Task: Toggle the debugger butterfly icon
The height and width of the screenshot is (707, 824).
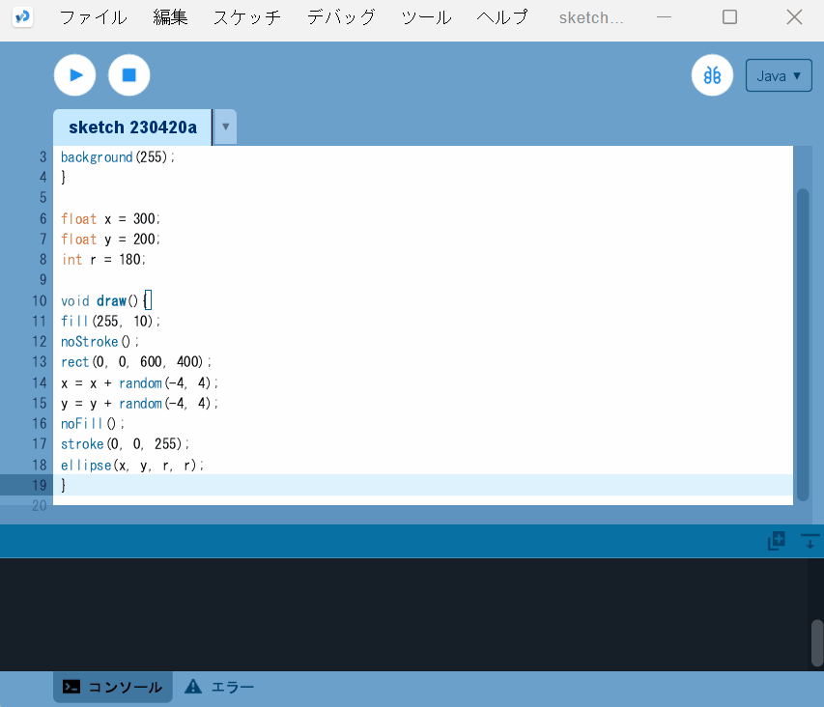Action: [712, 75]
